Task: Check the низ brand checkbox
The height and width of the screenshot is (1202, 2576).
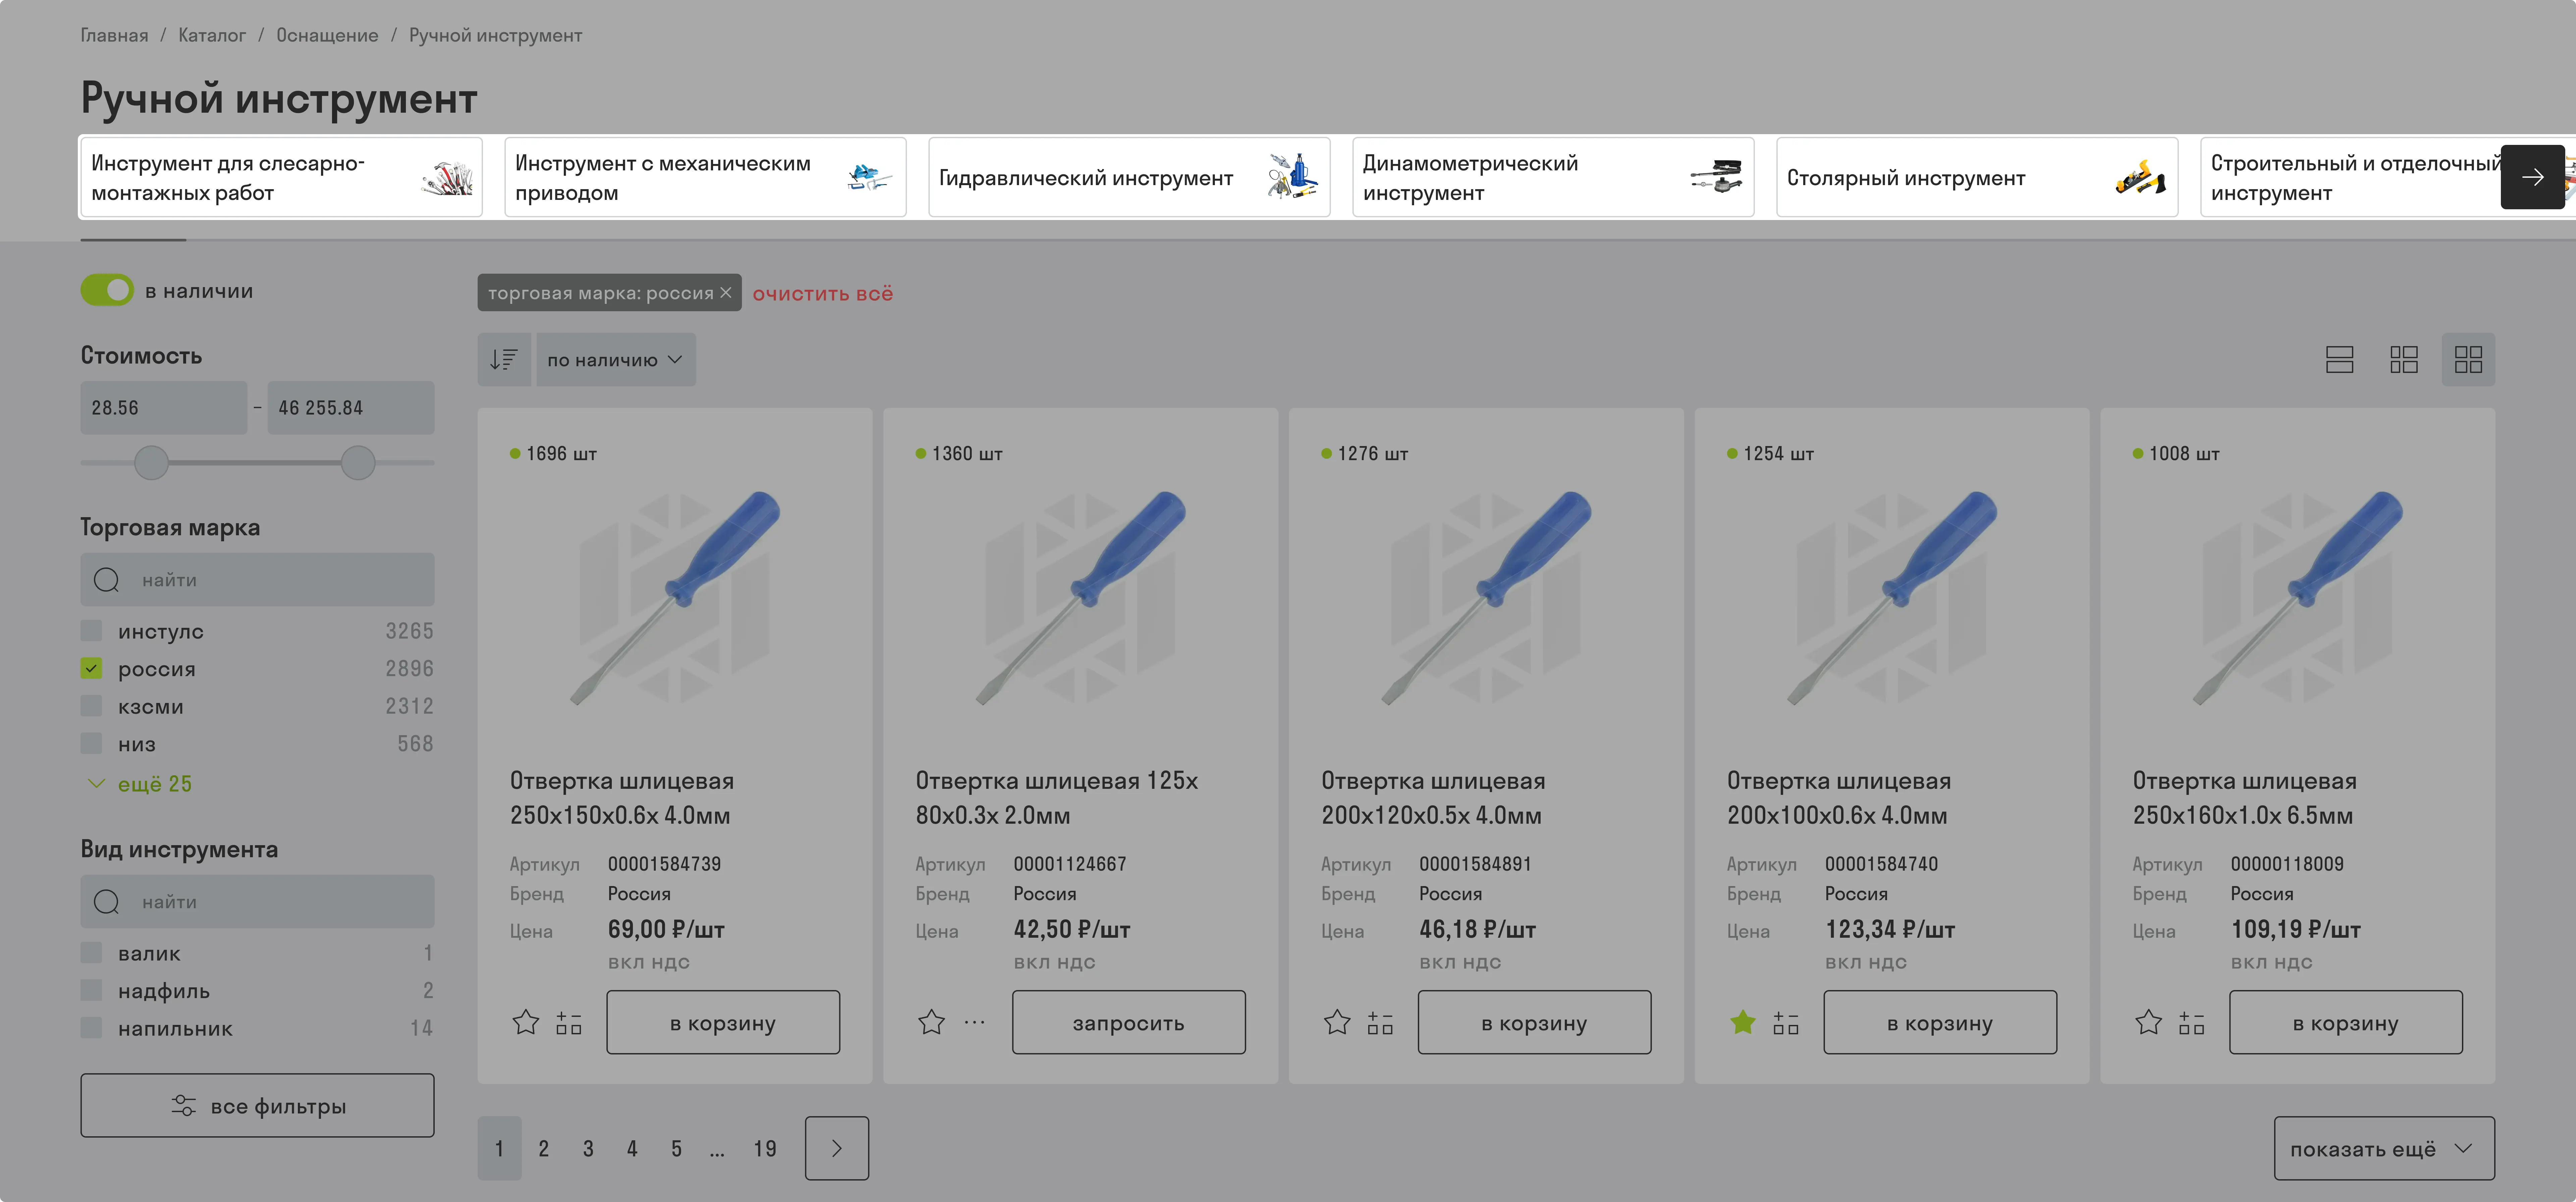Action: click(91, 743)
